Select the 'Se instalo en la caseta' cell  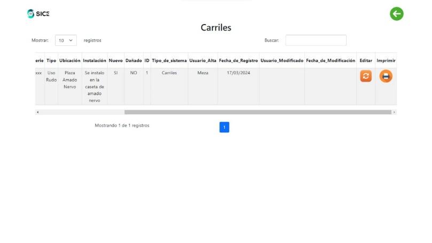coord(95,87)
